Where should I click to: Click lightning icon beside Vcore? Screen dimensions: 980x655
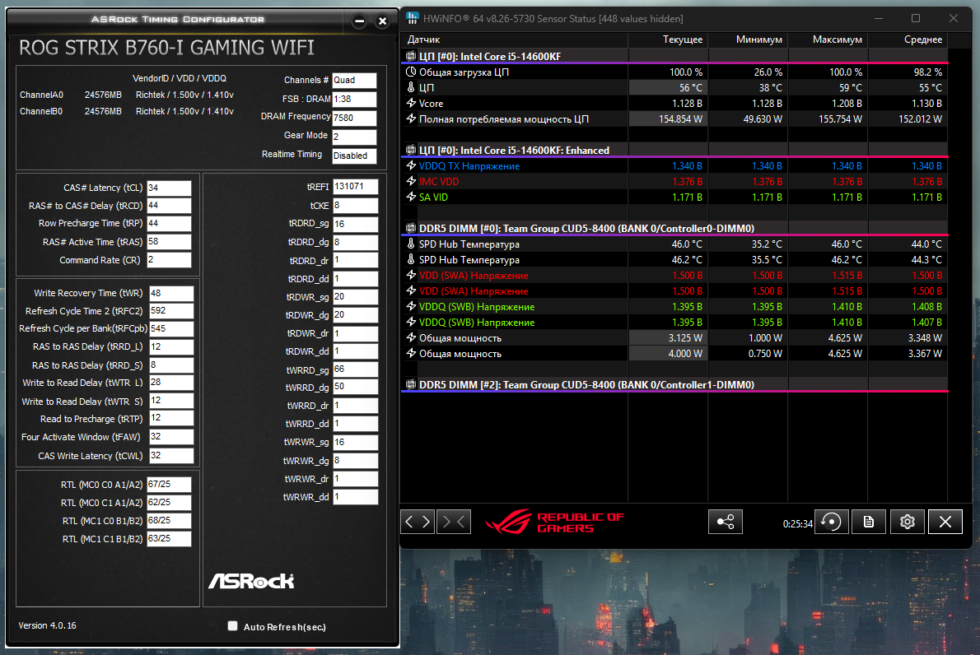[x=411, y=103]
